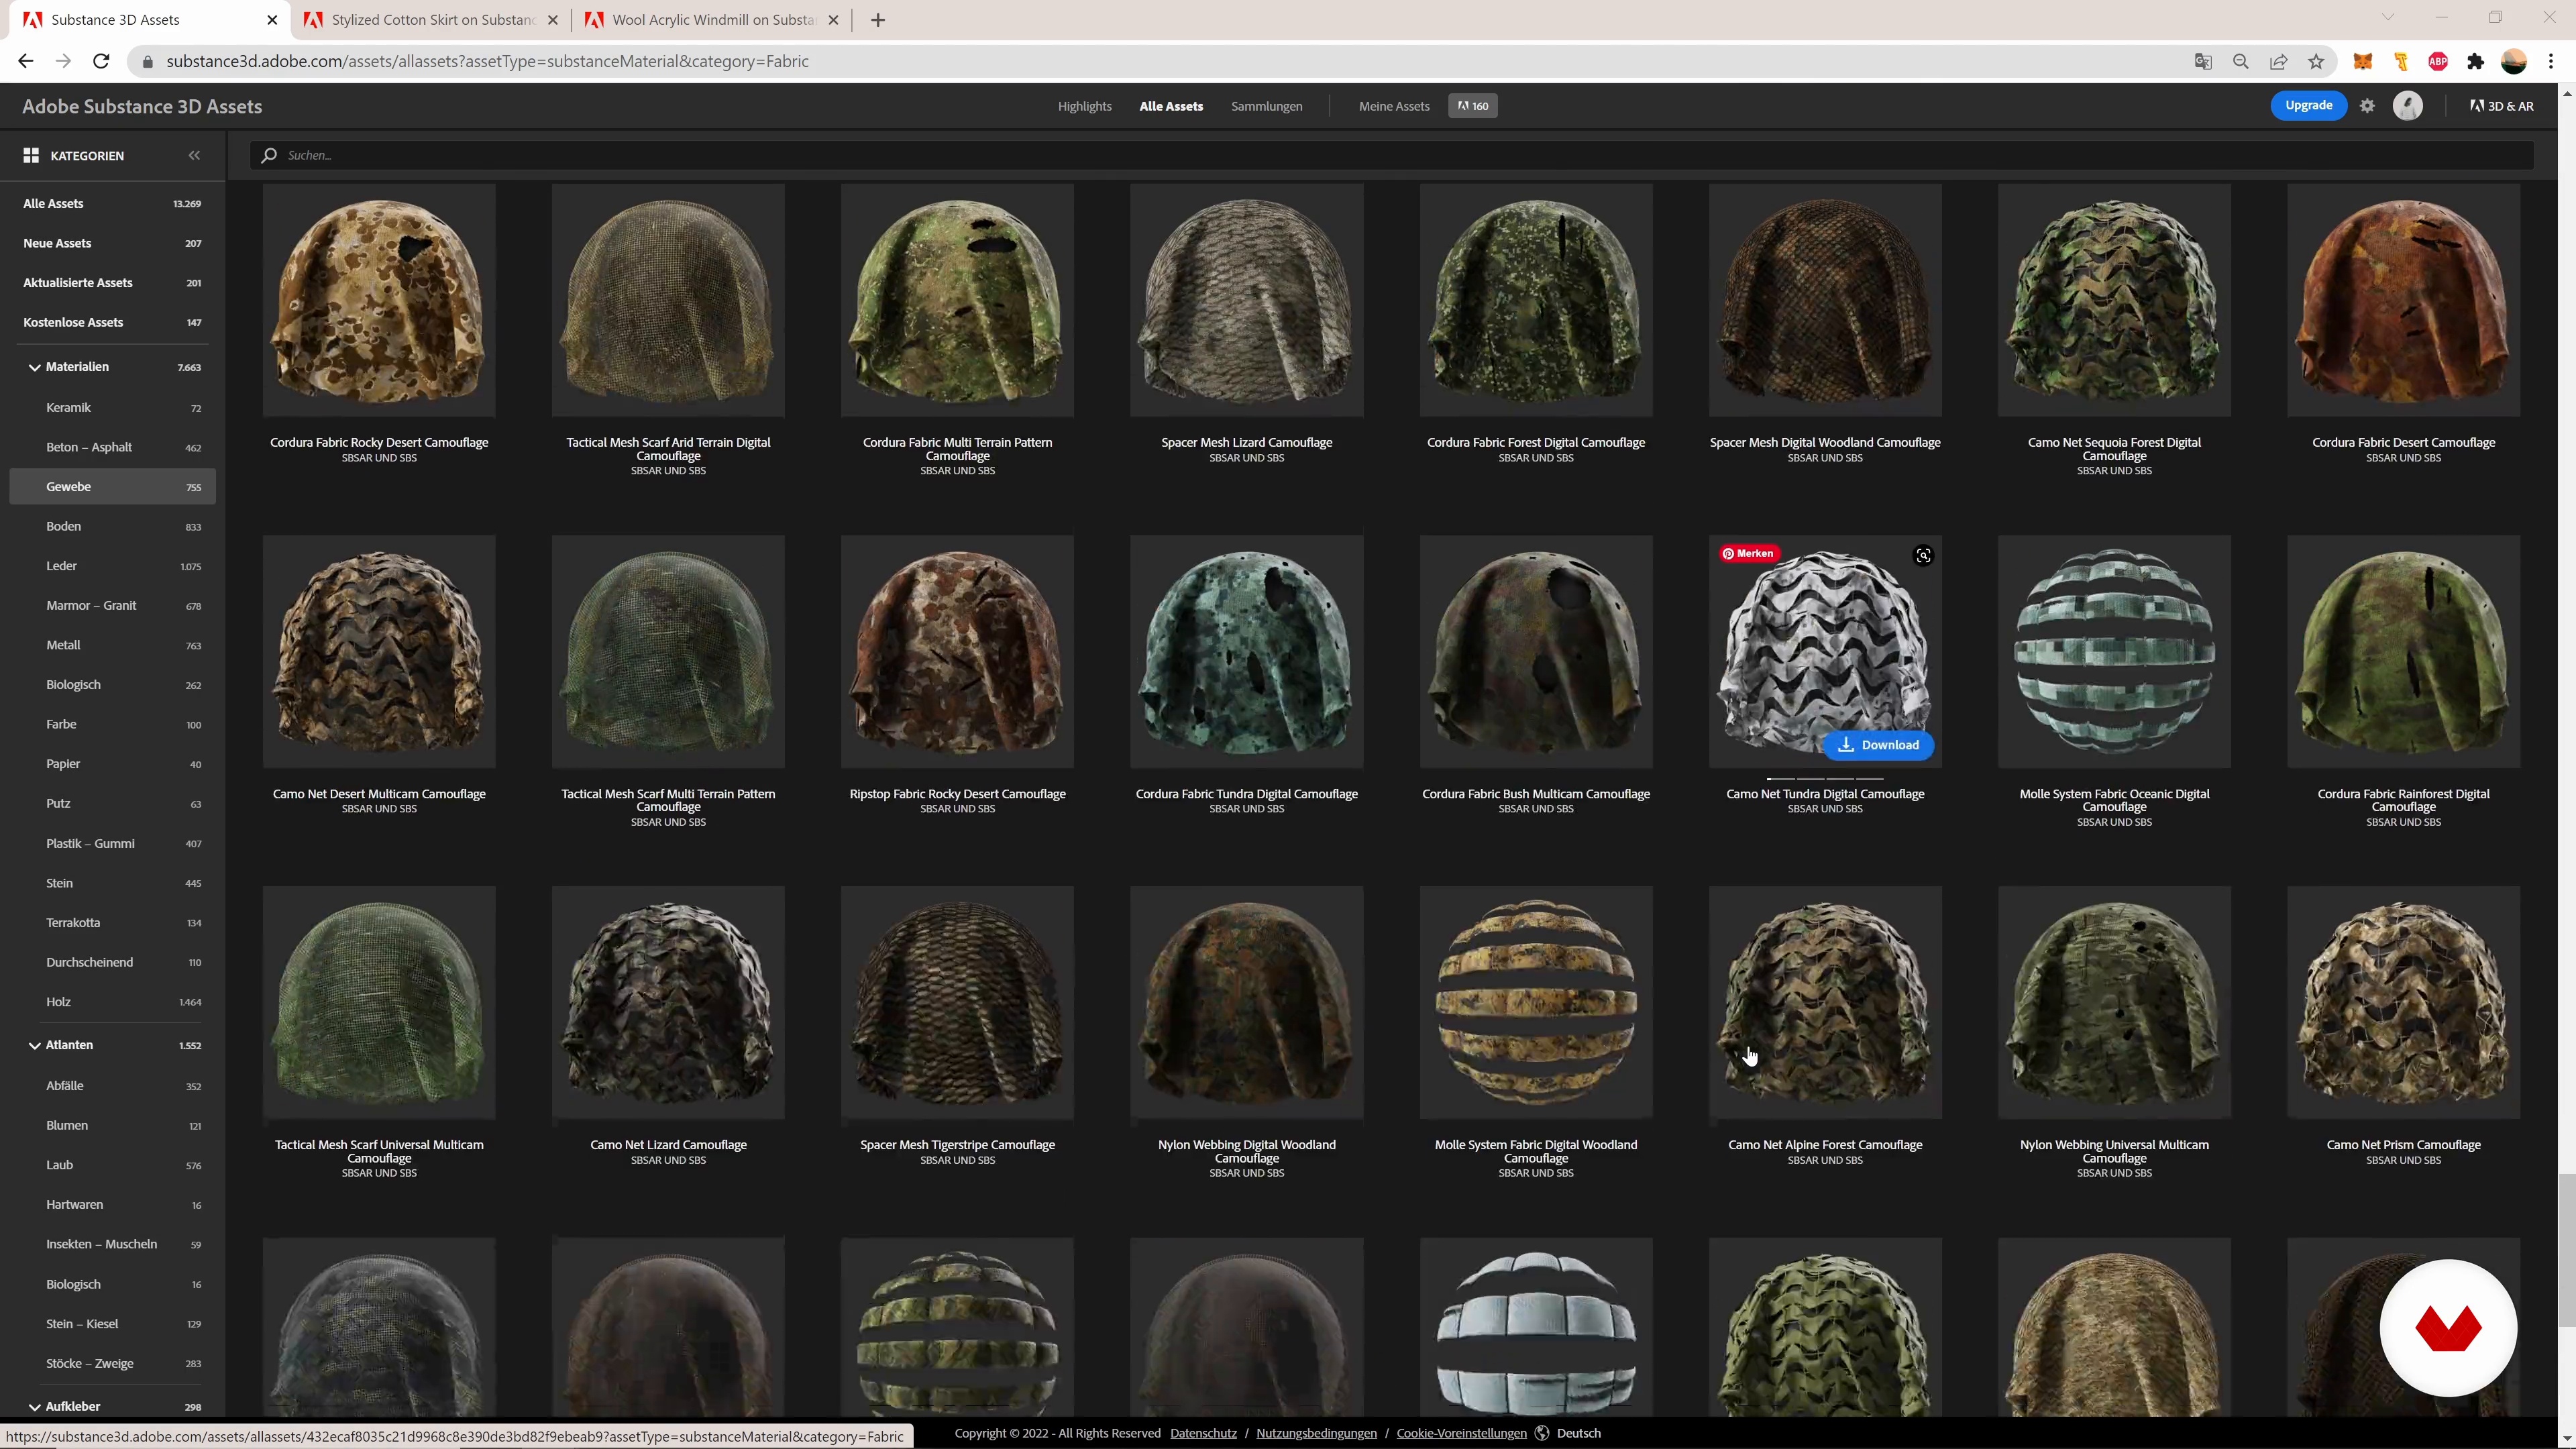The width and height of the screenshot is (2576, 1449).
Task: Click the page vertical scrollbar thumb
Action: click(x=2567, y=1250)
